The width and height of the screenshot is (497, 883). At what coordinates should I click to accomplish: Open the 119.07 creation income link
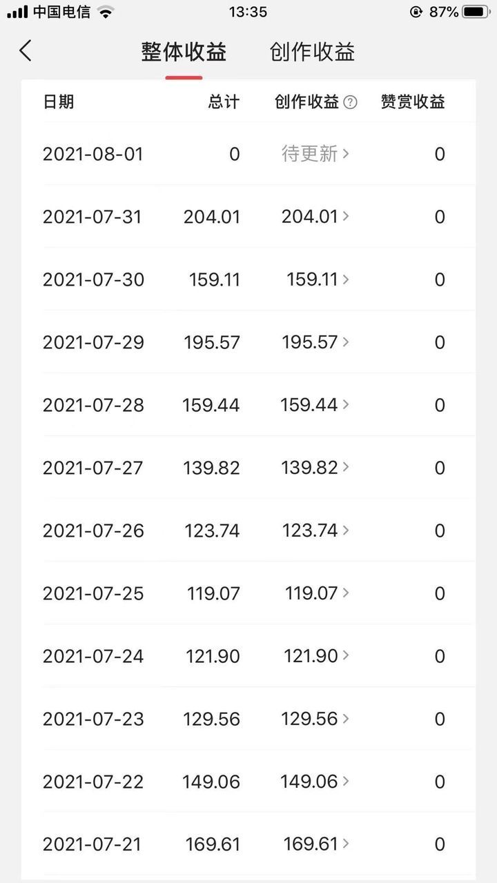tap(315, 593)
